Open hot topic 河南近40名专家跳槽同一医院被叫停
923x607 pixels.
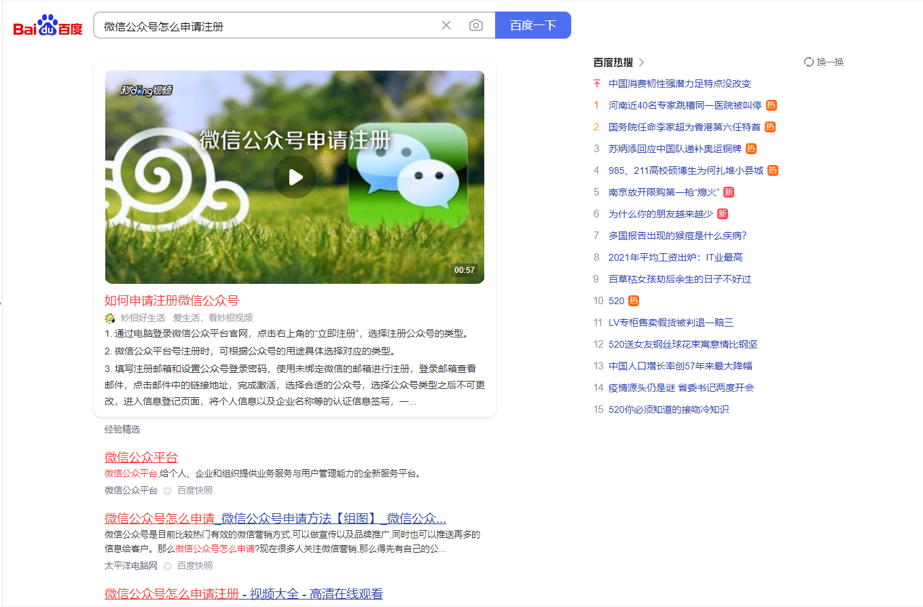(x=685, y=105)
